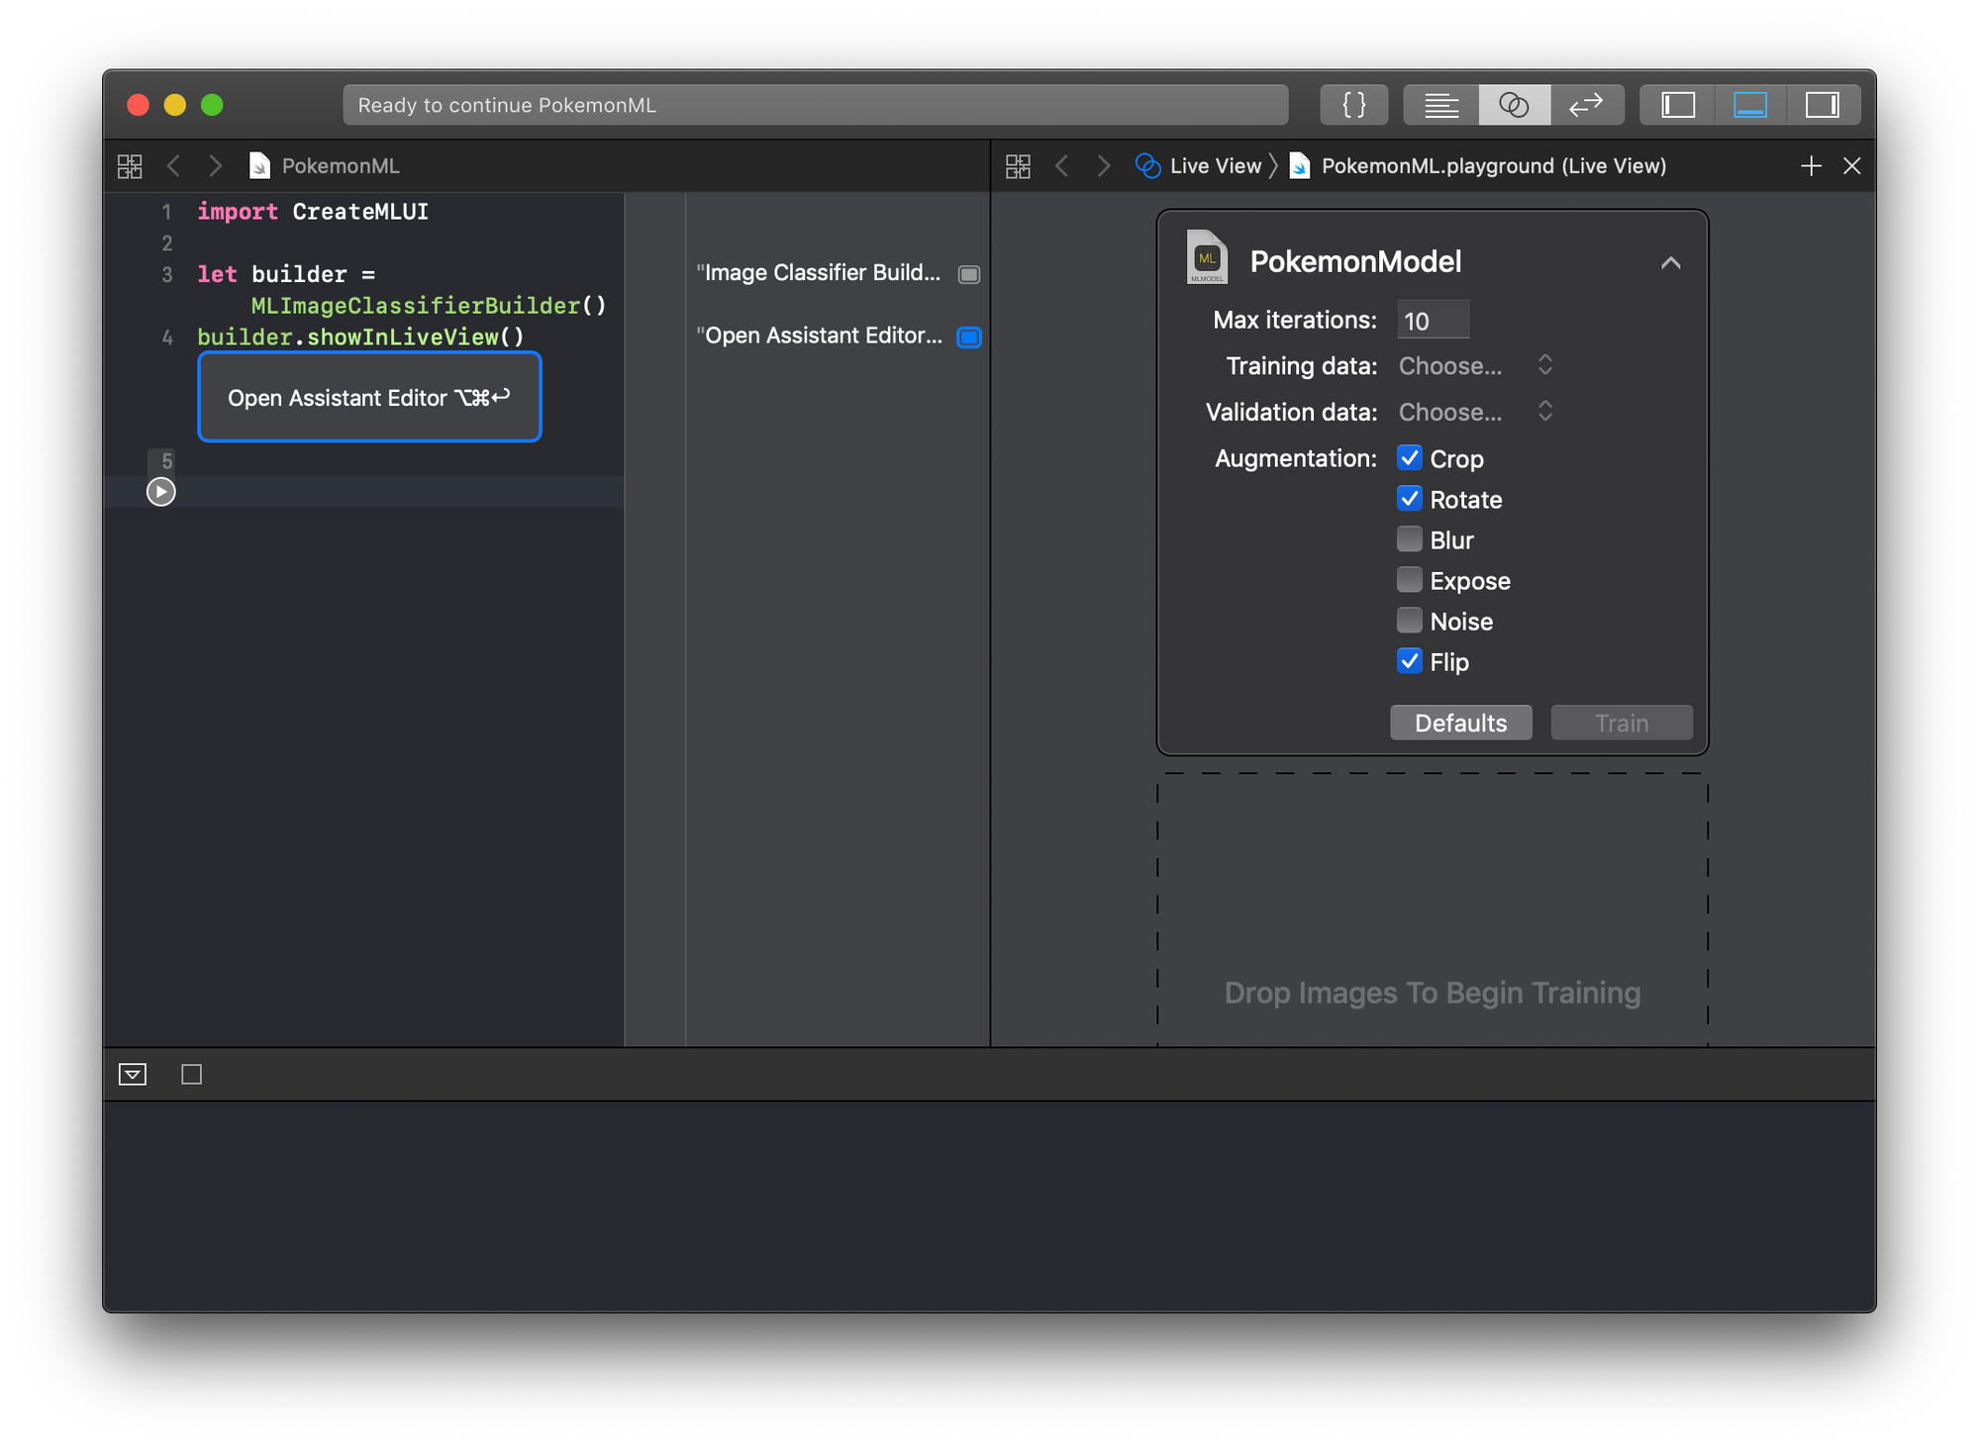
Task: Choose Validation data source dropdown
Action: coord(1476,412)
